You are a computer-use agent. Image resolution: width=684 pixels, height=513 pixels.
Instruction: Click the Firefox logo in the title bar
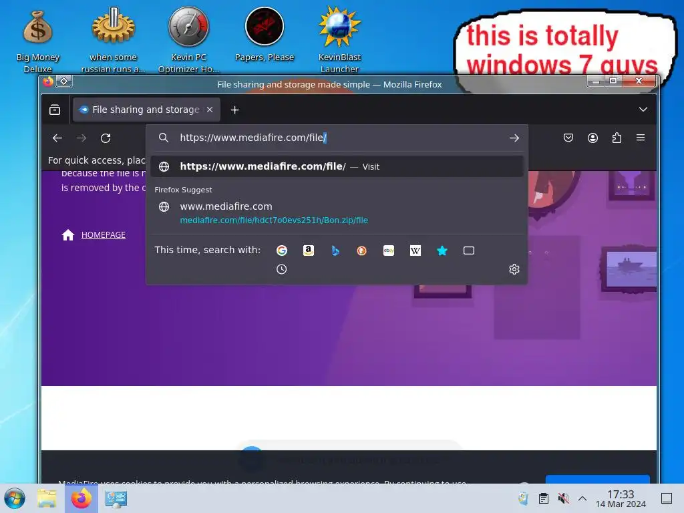(x=48, y=81)
